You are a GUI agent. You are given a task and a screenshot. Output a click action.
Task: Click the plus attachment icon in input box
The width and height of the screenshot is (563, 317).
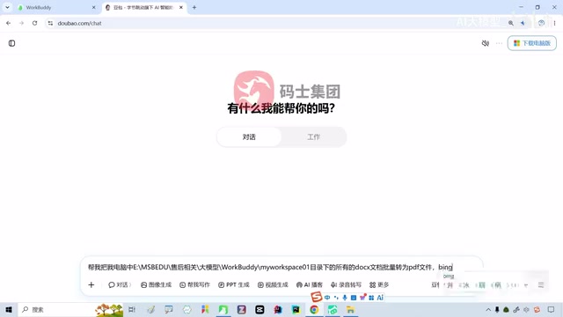click(x=91, y=284)
